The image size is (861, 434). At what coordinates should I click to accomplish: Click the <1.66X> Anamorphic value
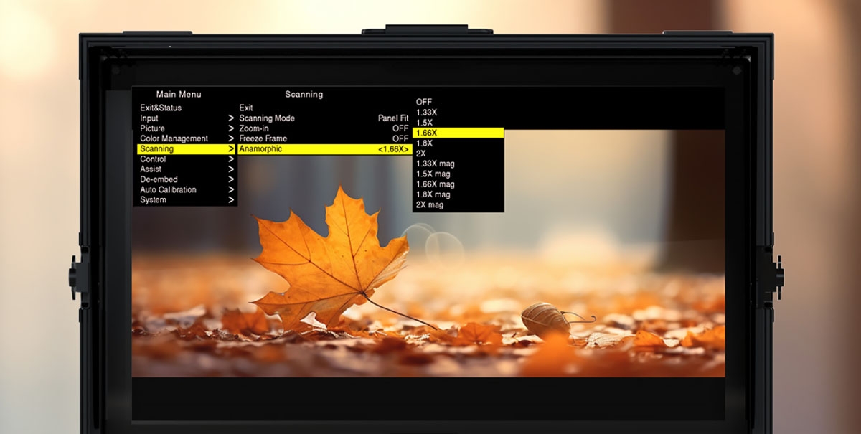[394, 149]
